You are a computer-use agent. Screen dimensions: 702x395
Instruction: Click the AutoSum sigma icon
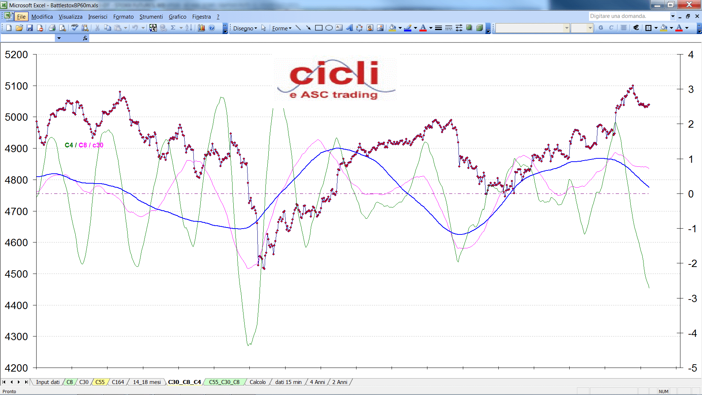coord(173,28)
